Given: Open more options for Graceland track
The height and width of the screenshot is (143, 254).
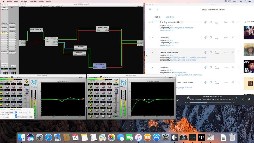Looking at the screenshot, I should coord(238,37).
